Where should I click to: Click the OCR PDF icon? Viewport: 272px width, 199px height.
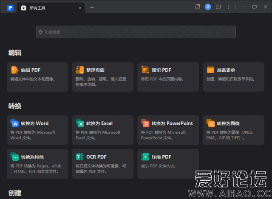[80, 157]
